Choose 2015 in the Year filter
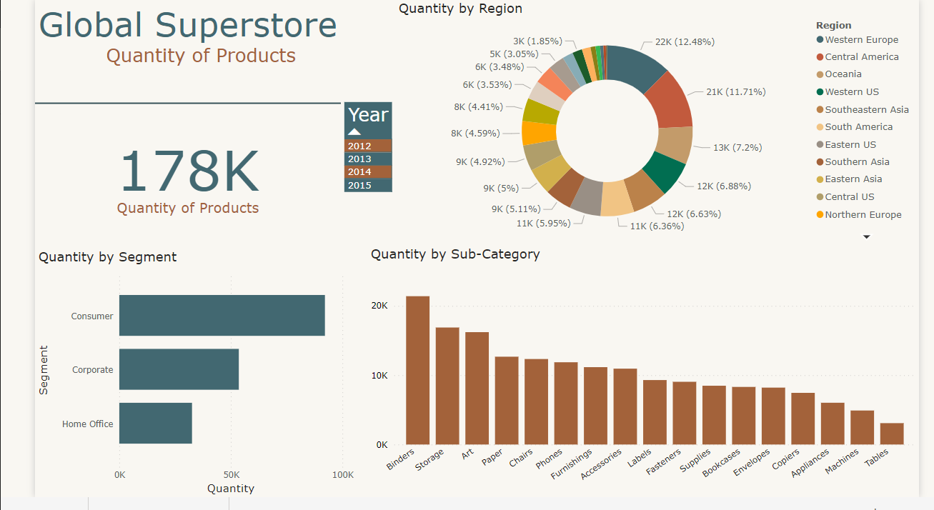 [368, 186]
